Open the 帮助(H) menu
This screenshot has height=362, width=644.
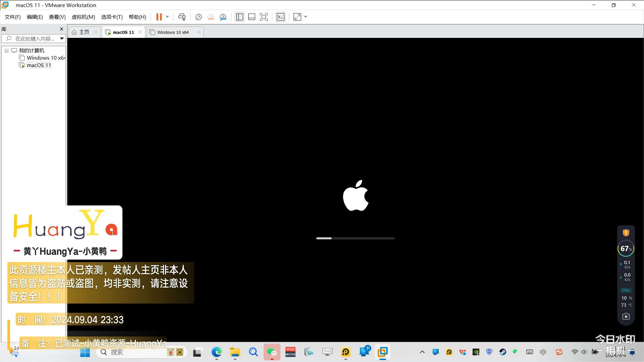(x=138, y=17)
